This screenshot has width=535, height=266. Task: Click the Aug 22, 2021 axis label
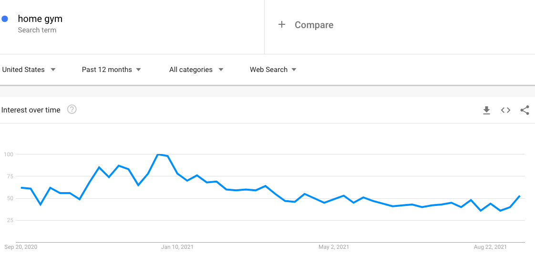click(490, 247)
